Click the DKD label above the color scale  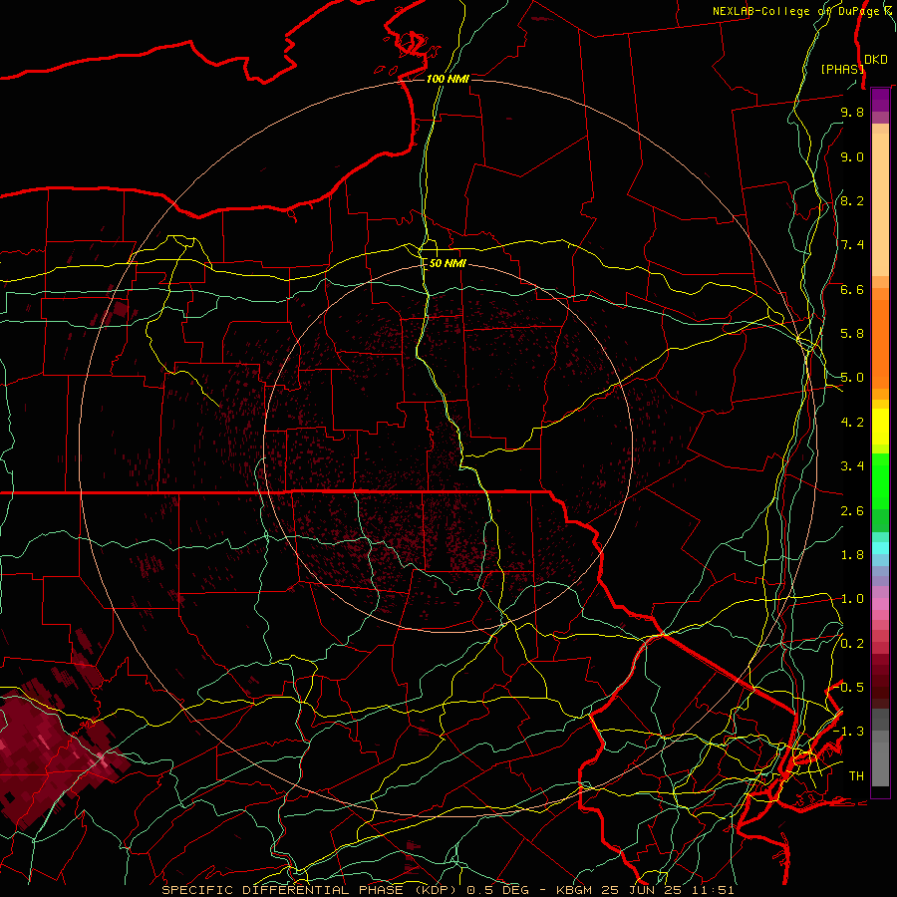click(x=875, y=60)
